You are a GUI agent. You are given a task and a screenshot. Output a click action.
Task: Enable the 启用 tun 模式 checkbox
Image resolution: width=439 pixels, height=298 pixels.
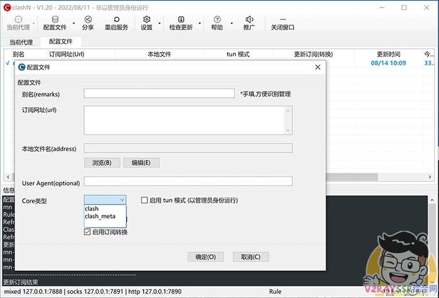144,200
